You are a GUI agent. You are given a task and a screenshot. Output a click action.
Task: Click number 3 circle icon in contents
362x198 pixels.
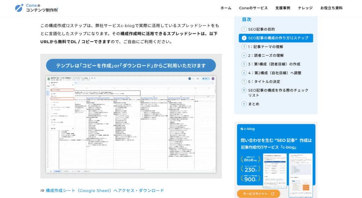coord(244,47)
